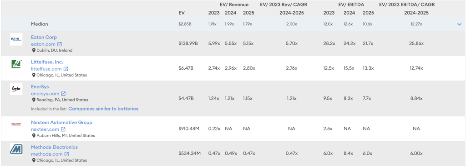466x167 pixels.
Task: Open the Eaton Corp company page
Action: click(x=44, y=37)
